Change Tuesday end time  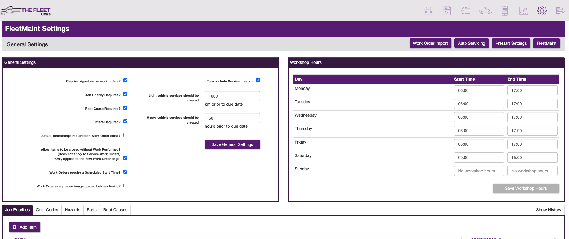click(532, 104)
